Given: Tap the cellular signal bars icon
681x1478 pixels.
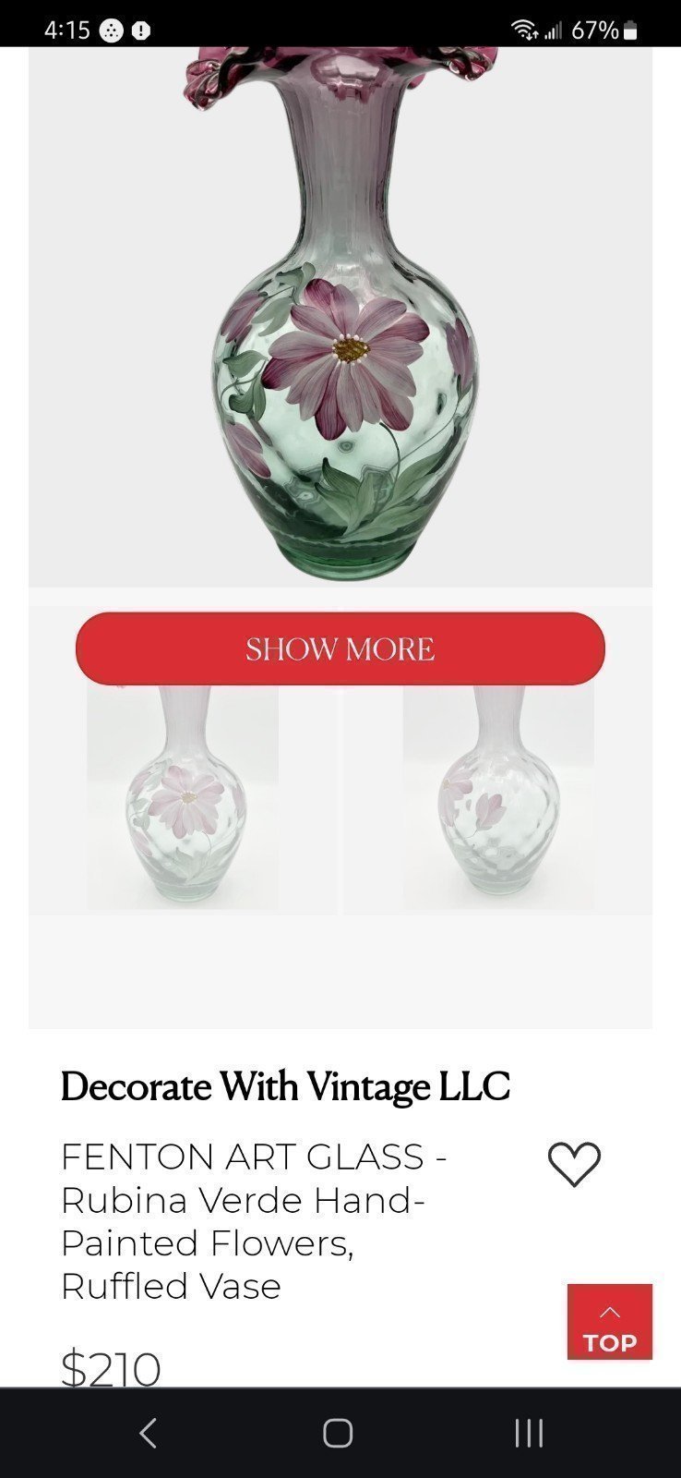Looking at the screenshot, I should (x=553, y=31).
